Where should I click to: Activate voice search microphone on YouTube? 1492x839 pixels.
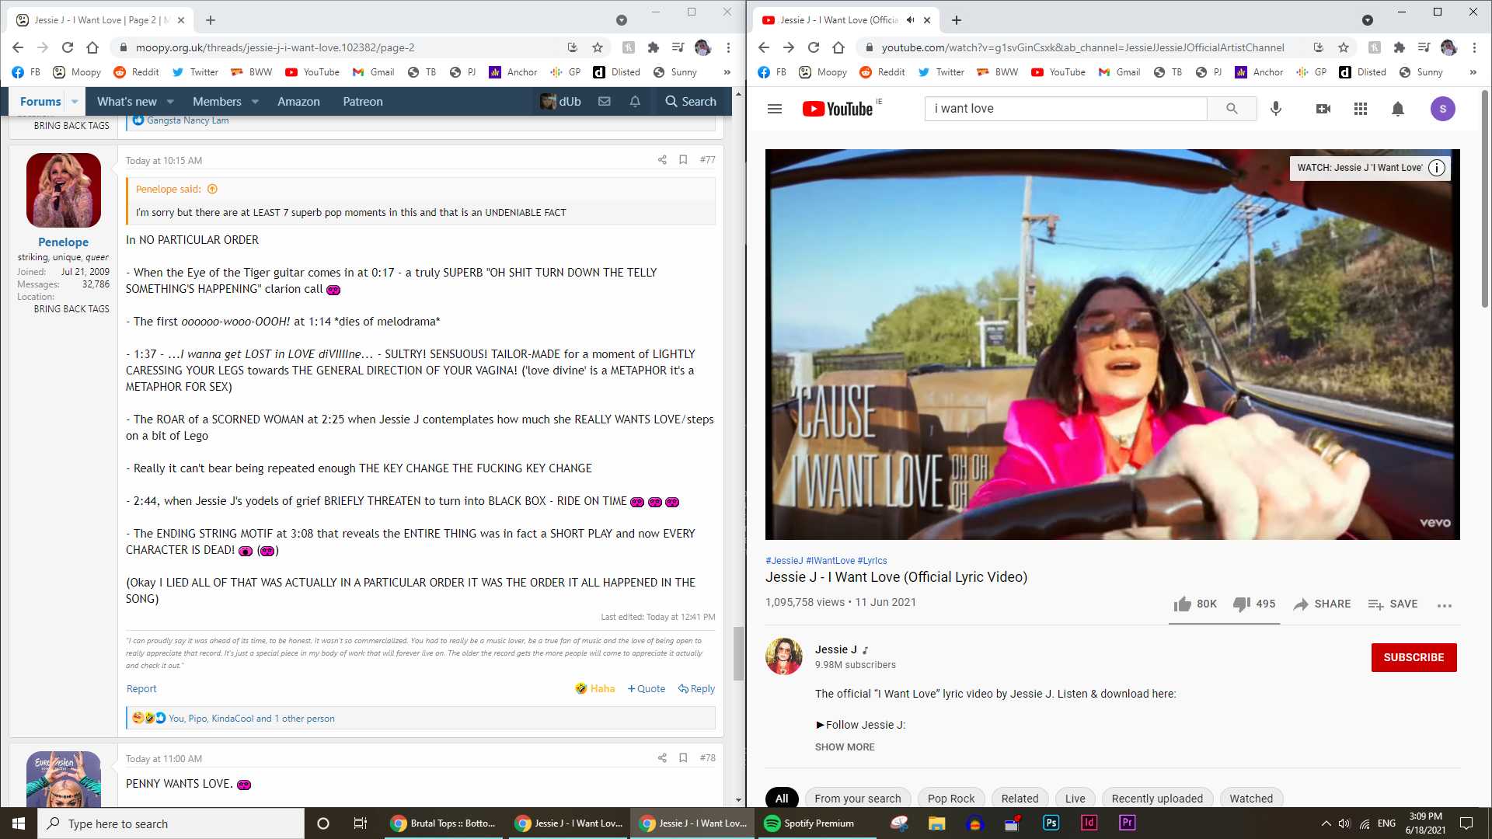coord(1276,109)
